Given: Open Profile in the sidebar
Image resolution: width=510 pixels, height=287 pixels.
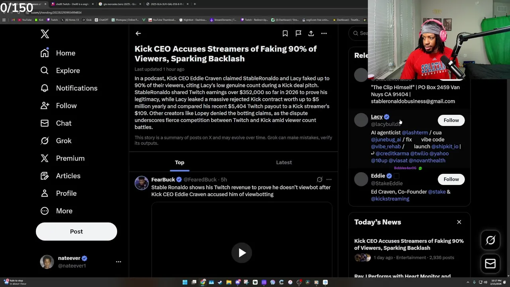Looking at the screenshot, I should click(x=58, y=193).
